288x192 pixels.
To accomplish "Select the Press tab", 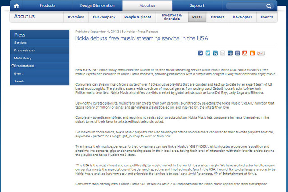I will coord(197,17).
